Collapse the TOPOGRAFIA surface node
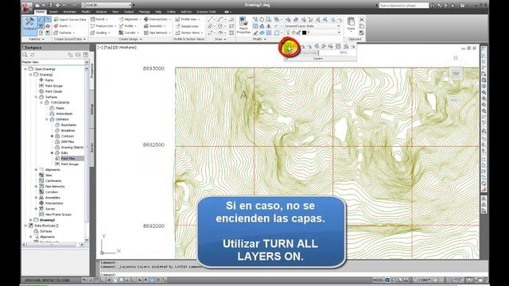Screen dimensions: 509x286 point(41,102)
